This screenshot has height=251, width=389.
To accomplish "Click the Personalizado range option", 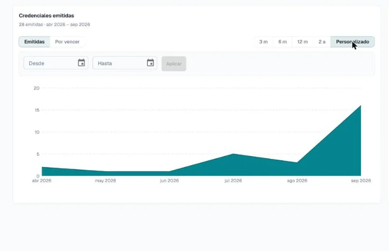I will pos(352,42).
